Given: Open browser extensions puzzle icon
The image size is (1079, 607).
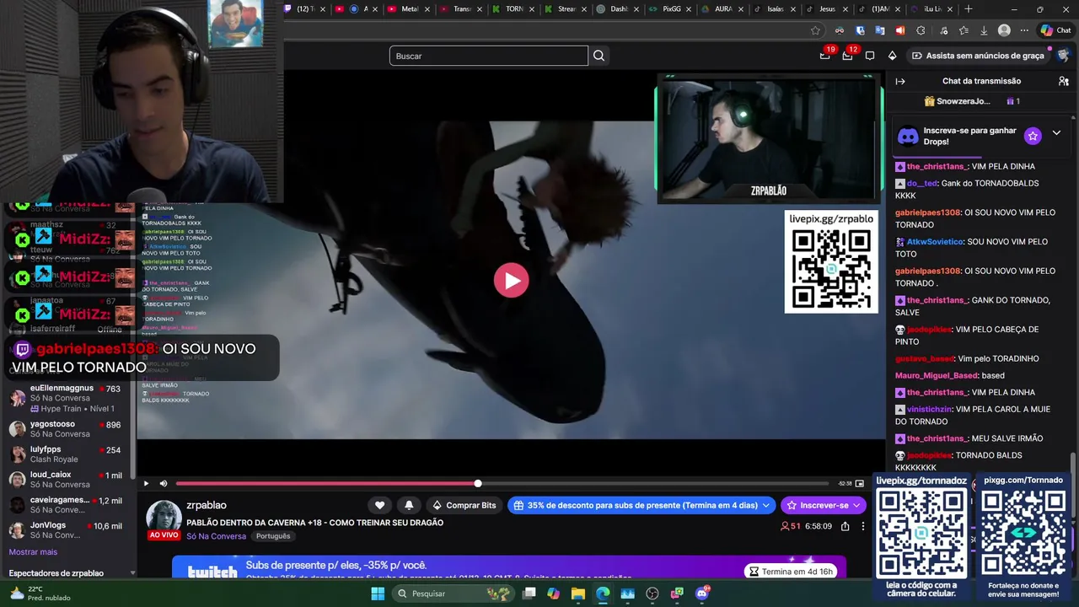Looking at the screenshot, I should tap(921, 30).
